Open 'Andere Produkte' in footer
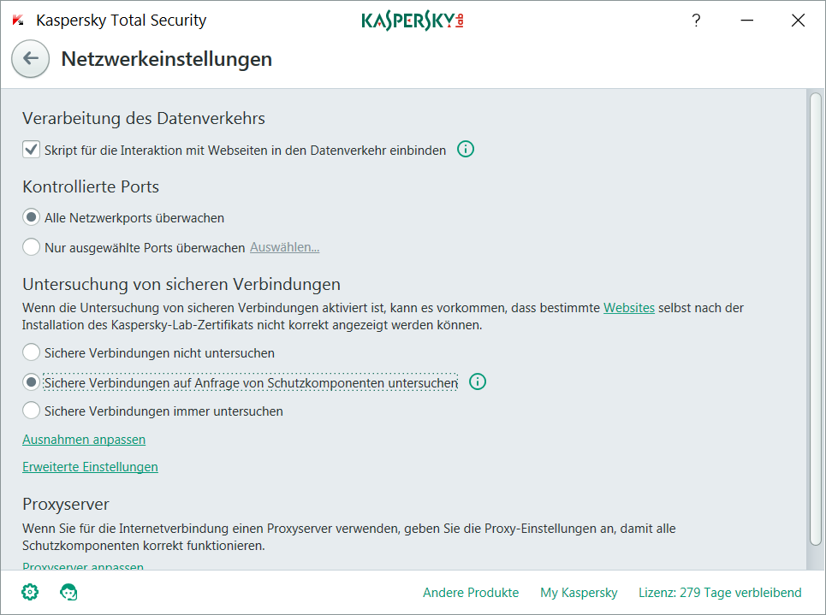 471,593
